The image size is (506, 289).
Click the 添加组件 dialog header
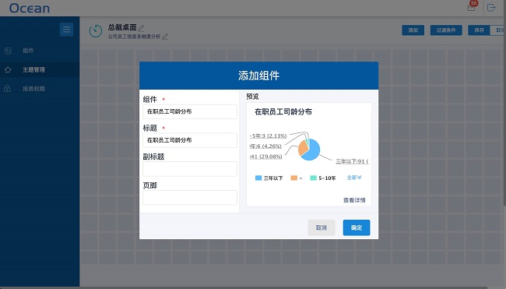click(258, 76)
